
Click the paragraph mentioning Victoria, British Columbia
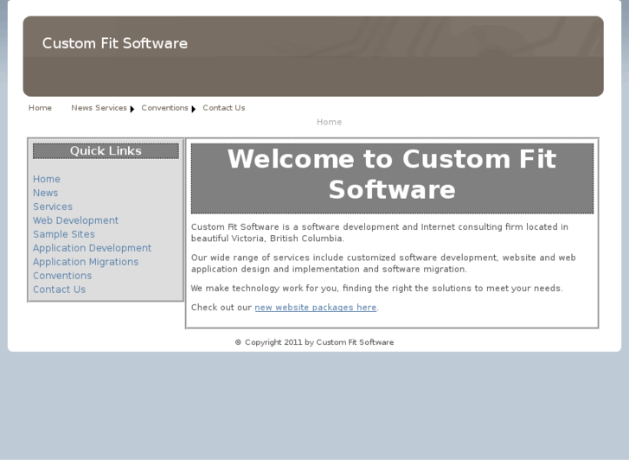380,232
